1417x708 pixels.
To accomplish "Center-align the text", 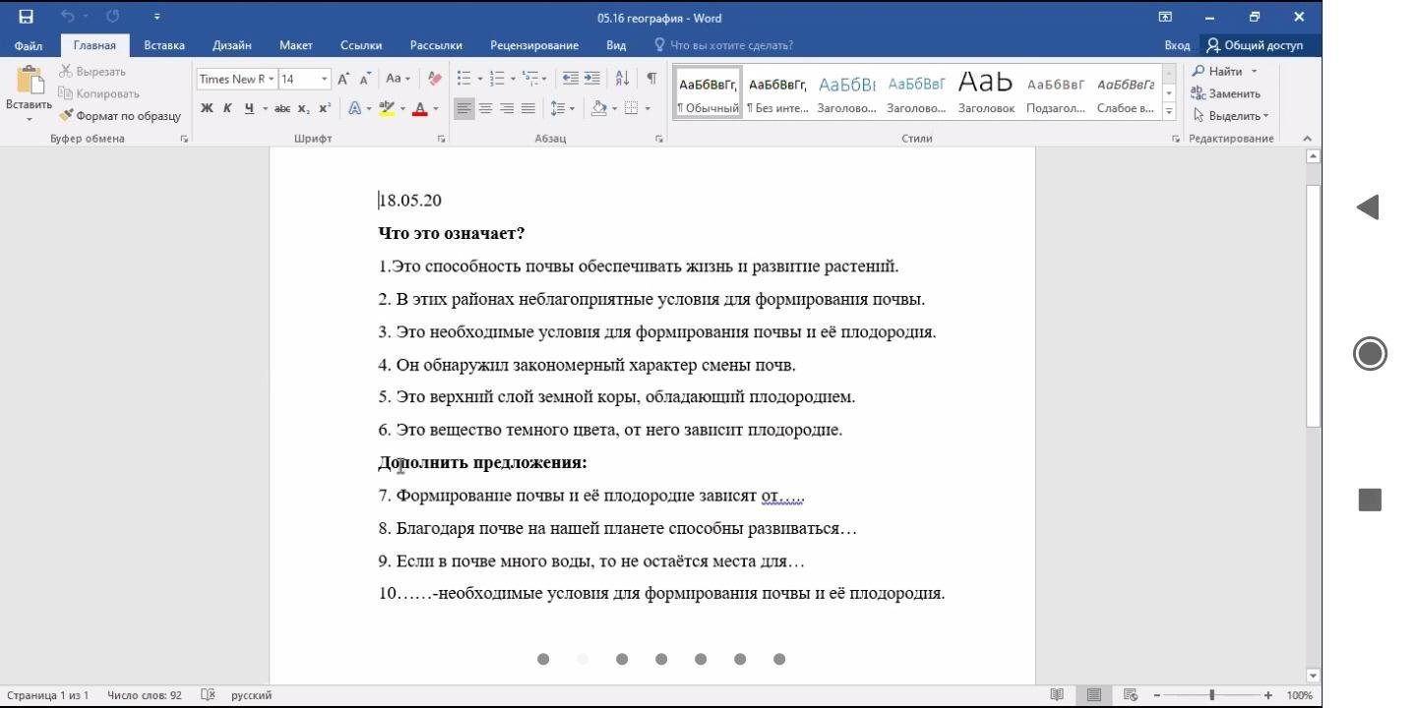I will point(485,108).
